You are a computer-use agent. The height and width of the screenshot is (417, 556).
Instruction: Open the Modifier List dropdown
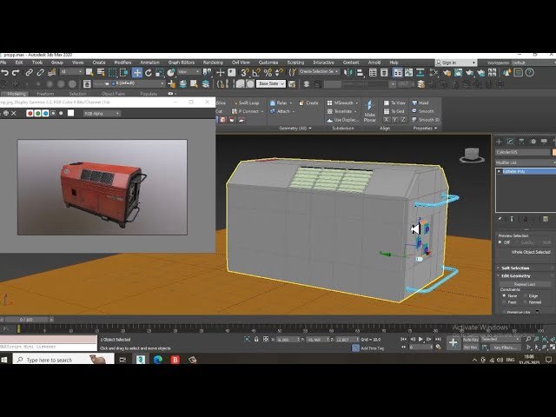tap(523, 162)
